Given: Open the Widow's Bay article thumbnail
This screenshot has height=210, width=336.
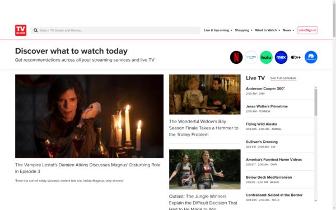Looking at the screenshot, I should (204, 95).
